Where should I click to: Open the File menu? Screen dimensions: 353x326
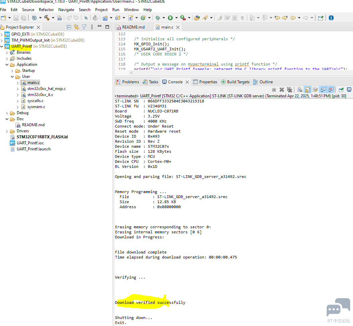coord(3,10)
